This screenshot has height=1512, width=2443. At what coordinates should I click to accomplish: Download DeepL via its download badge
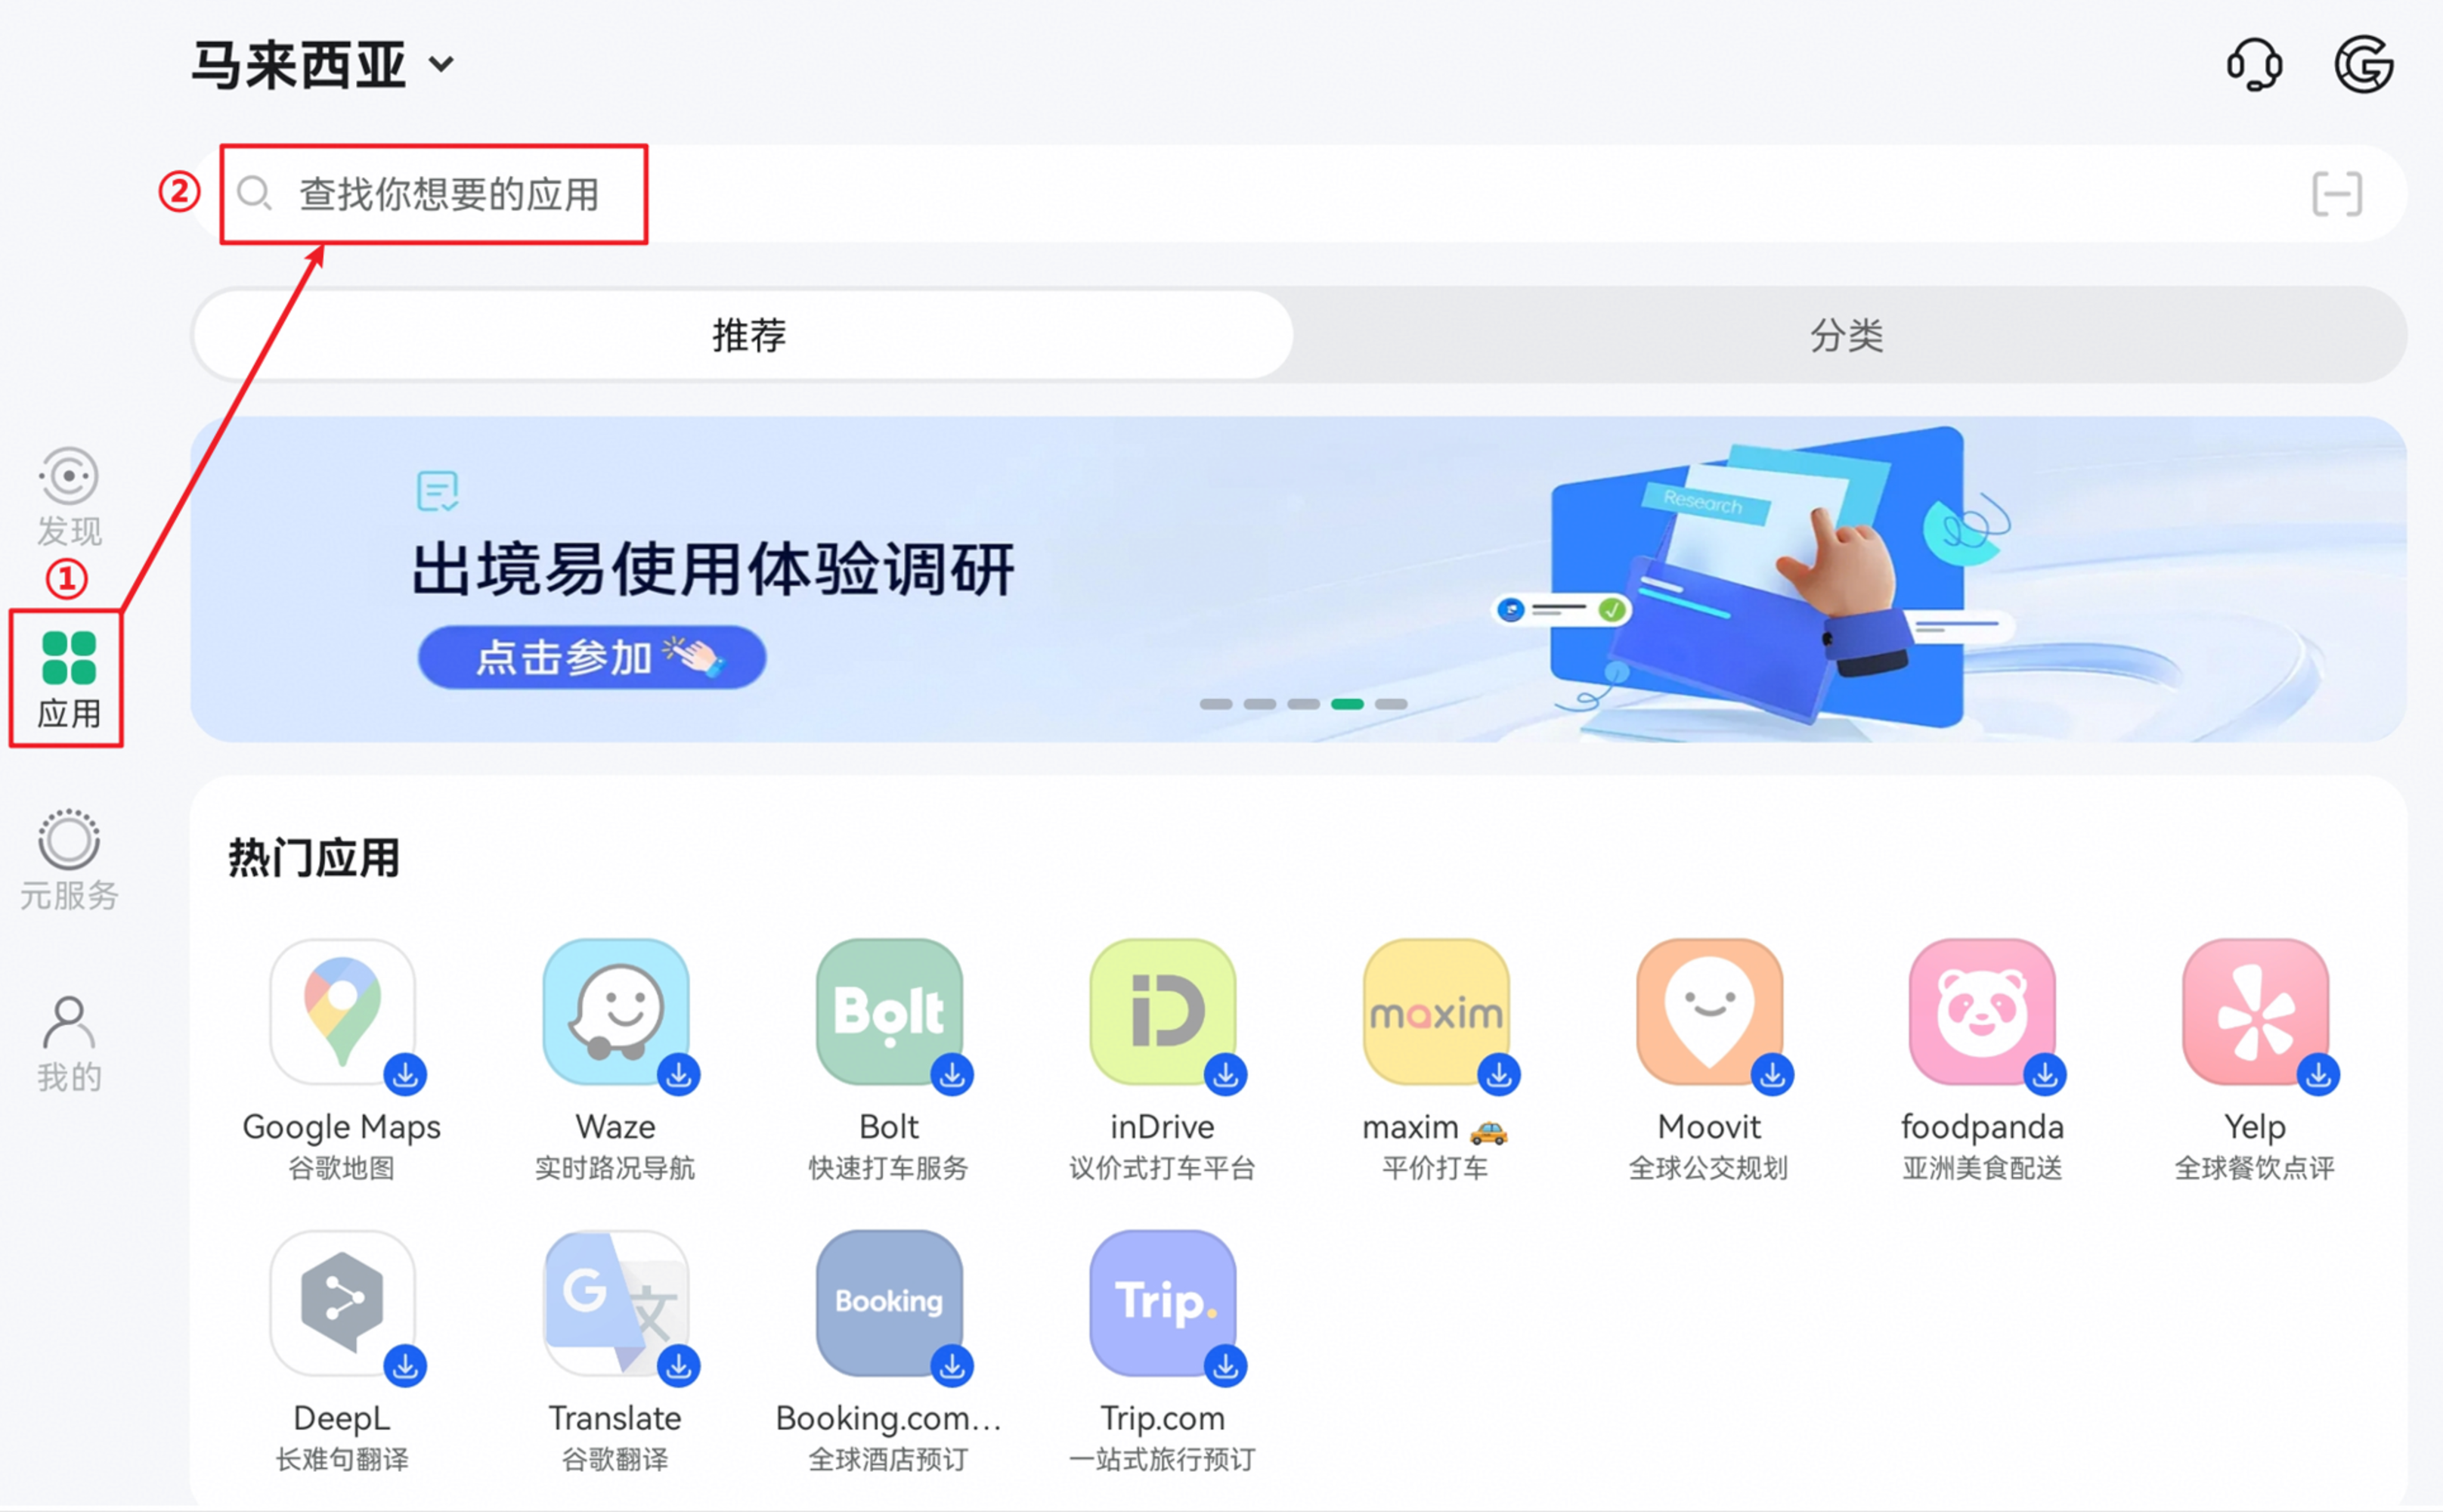[x=406, y=1366]
